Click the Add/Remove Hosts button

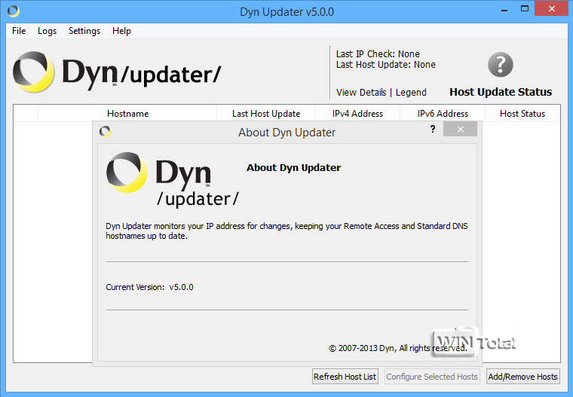pos(522,377)
